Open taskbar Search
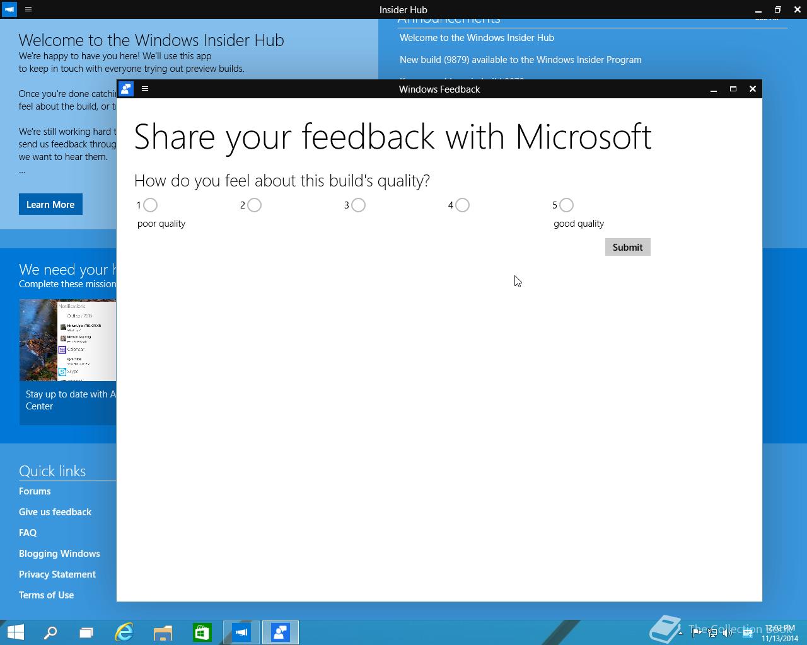807x645 pixels. coord(50,632)
